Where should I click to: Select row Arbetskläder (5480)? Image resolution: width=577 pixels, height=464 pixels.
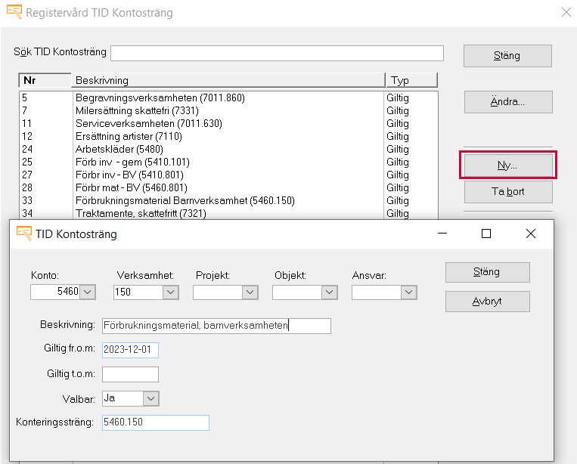[x=228, y=150]
